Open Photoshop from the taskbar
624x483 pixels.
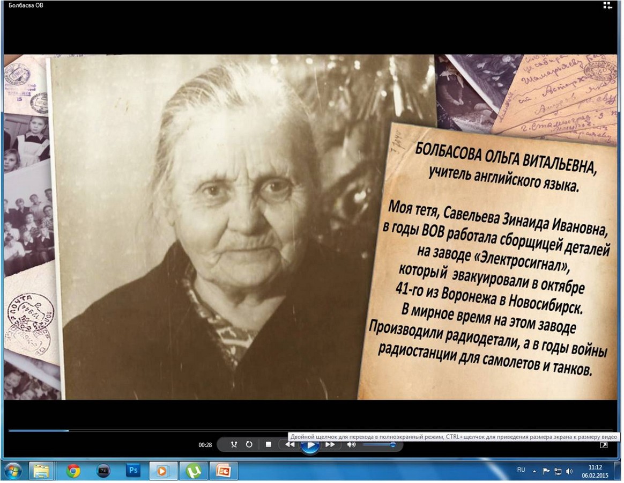pos(133,471)
